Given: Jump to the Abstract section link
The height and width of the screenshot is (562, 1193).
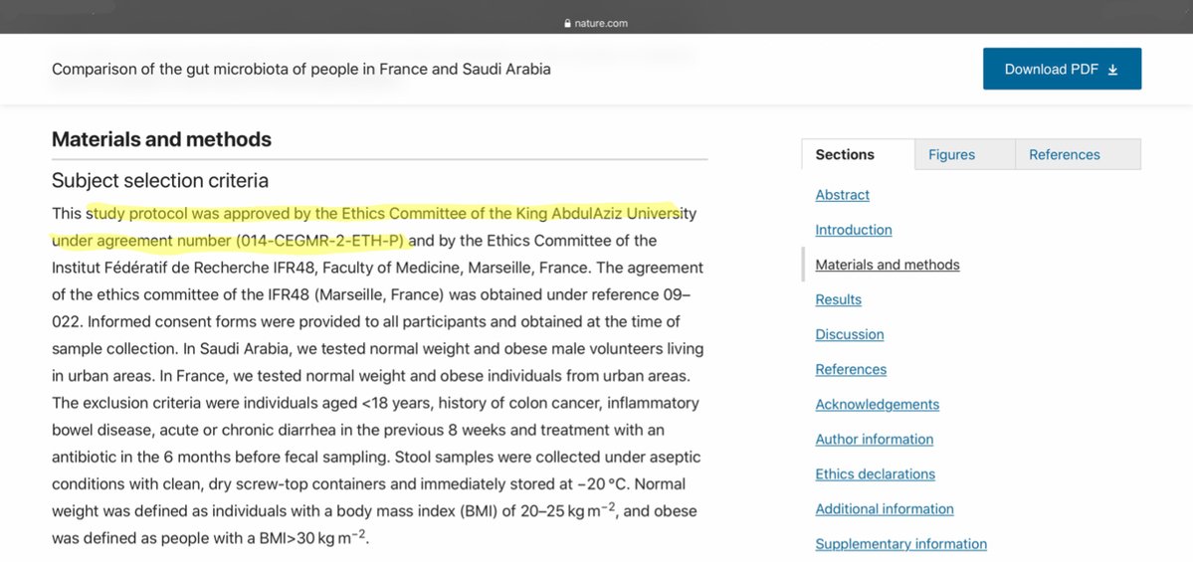Looking at the screenshot, I should point(842,195).
